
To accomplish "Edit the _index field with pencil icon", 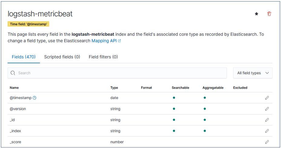I will (x=267, y=131).
